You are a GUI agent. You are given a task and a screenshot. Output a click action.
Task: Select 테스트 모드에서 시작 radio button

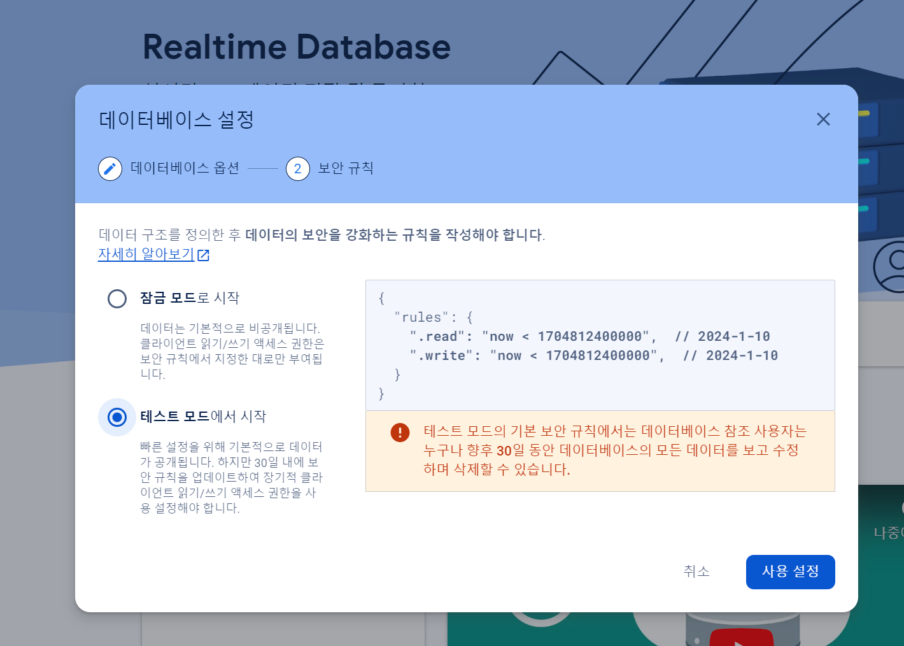[x=117, y=417]
